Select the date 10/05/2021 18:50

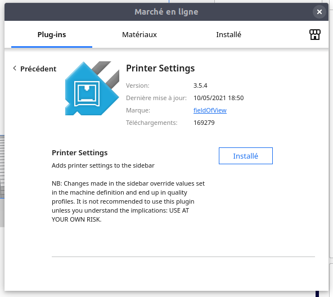(x=218, y=98)
